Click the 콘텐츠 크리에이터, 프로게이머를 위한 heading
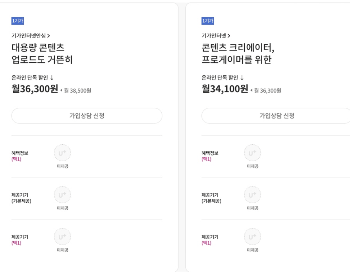The width and height of the screenshot is (350, 272). [x=238, y=53]
